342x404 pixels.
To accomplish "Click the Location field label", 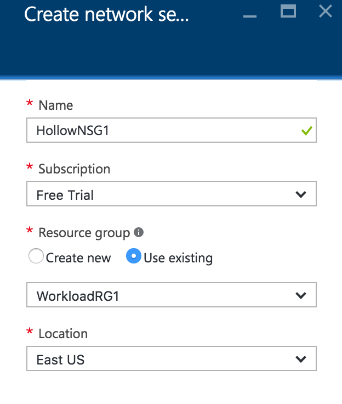I will [62, 334].
